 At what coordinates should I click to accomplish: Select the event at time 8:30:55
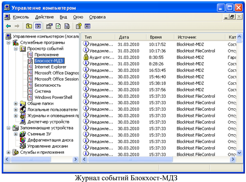pyautogui.click(x=159, y=57)
